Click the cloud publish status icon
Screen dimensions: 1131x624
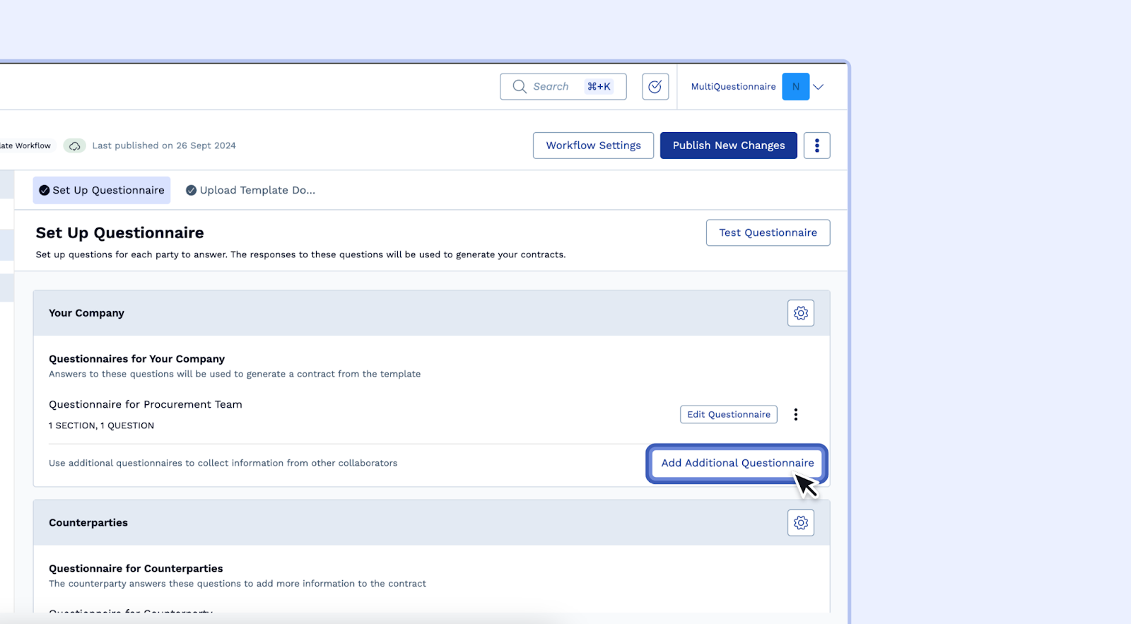coord(74,146)
